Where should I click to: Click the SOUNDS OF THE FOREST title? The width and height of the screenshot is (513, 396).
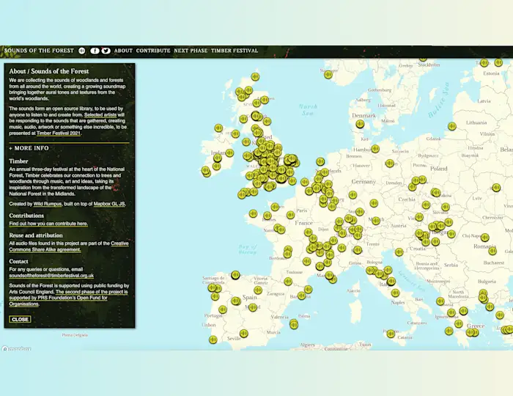(x=39, y=51)
